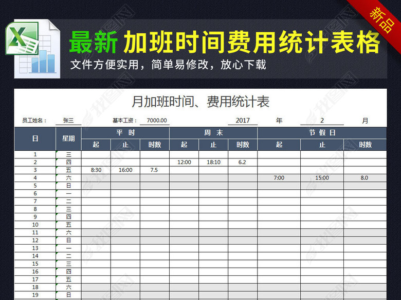Click the 星期 column header
The image size is (401, 300).
(x=68, y=139)
